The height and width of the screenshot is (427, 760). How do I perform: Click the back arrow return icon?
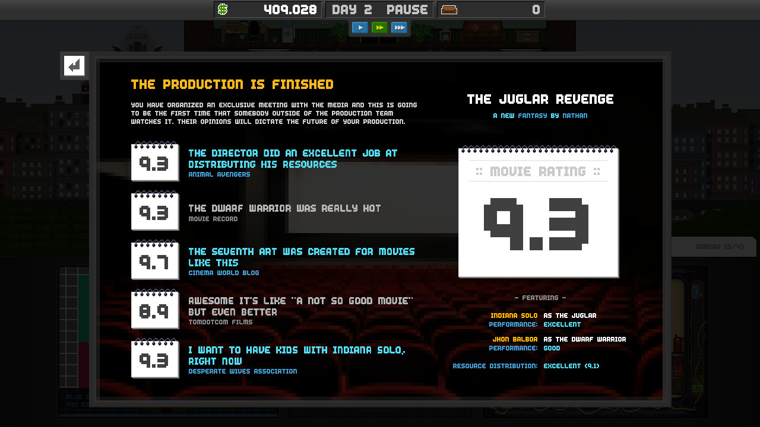74,65
